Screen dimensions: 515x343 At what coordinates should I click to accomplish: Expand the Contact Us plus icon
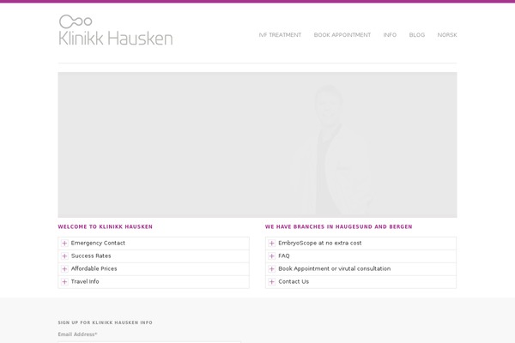click(x=271, y=281)
